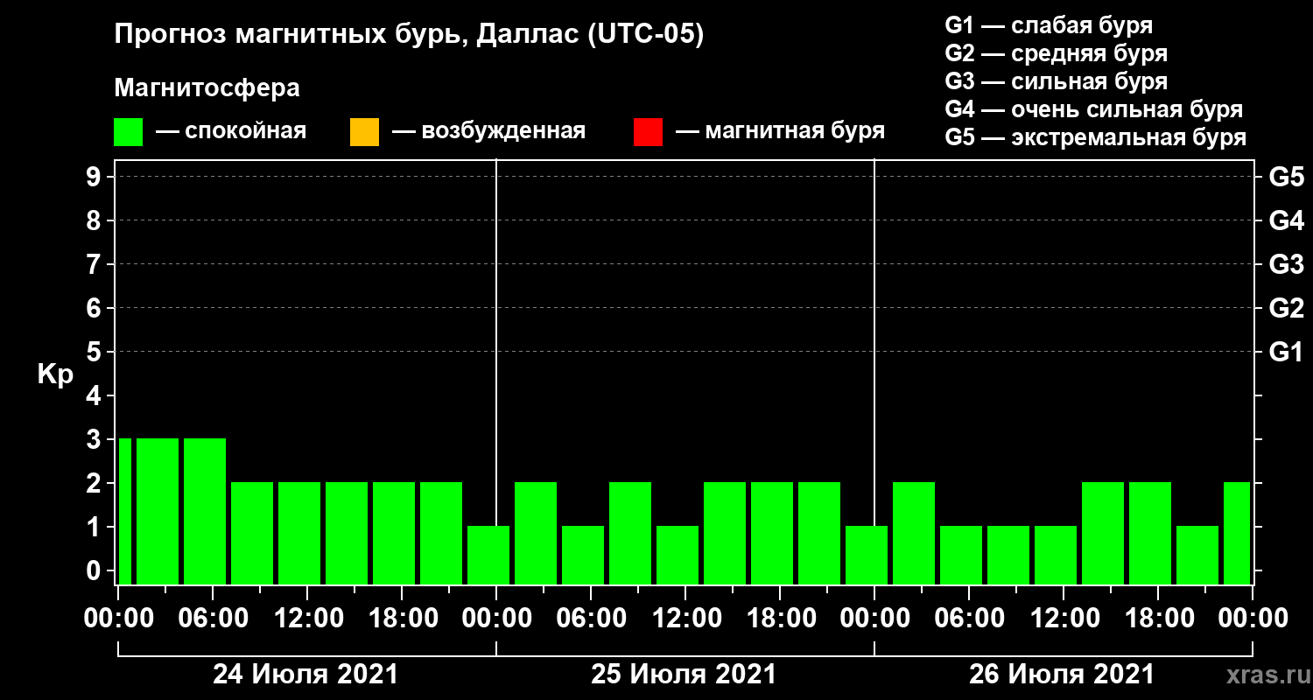
Task: Click the Kp axis value 3
Action: (95, 439)
